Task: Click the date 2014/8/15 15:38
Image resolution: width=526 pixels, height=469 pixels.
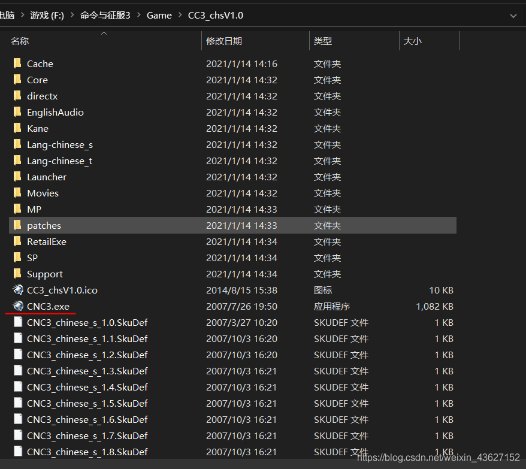Action: pyautogui.click(x=241, y=290)
